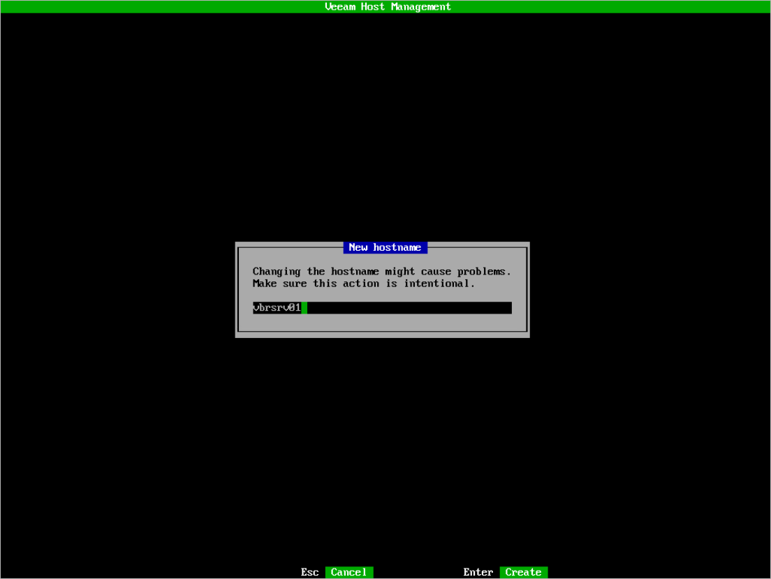Click the digits '01' in the hostname

click(295, 308)
